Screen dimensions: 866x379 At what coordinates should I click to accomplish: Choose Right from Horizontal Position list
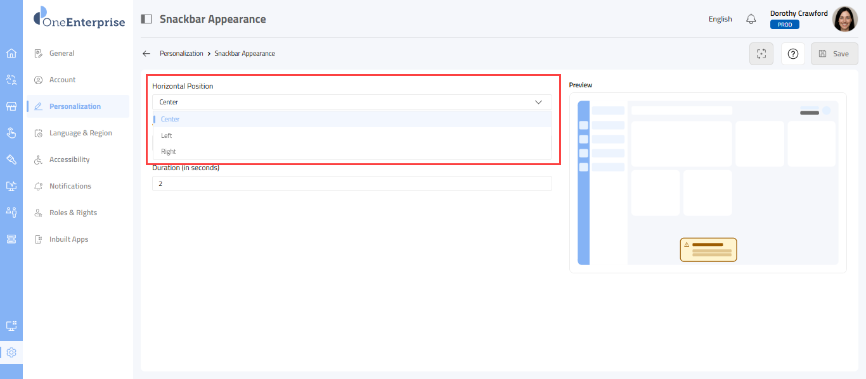pos(169,151)
